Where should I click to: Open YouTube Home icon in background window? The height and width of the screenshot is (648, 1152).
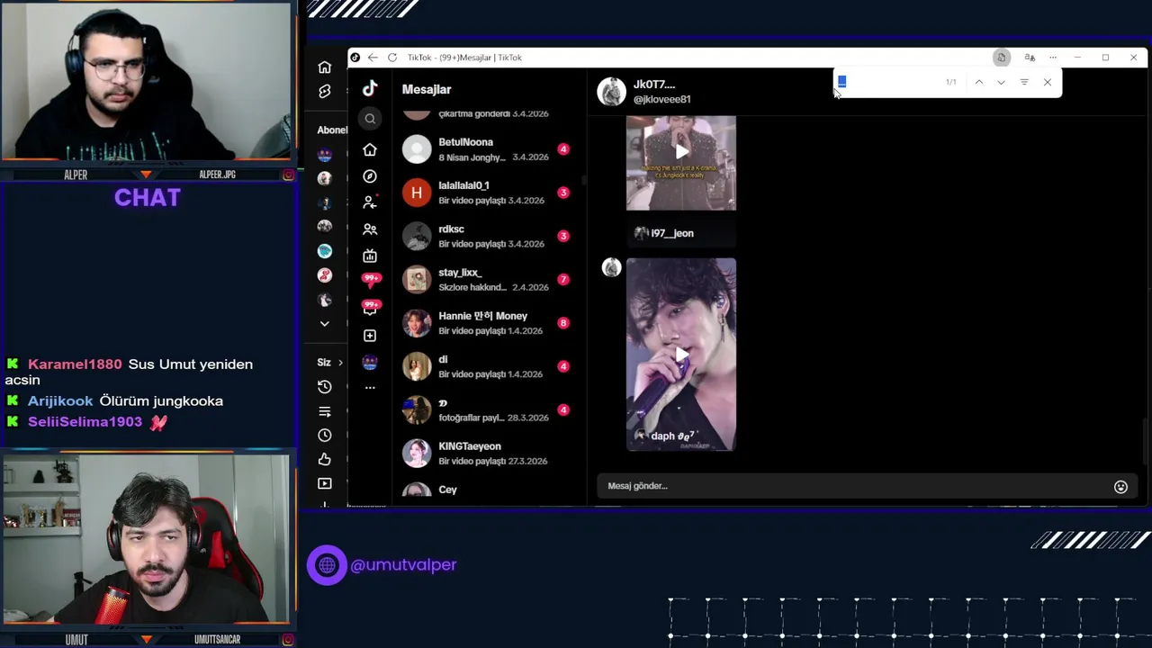click(324, 67)
